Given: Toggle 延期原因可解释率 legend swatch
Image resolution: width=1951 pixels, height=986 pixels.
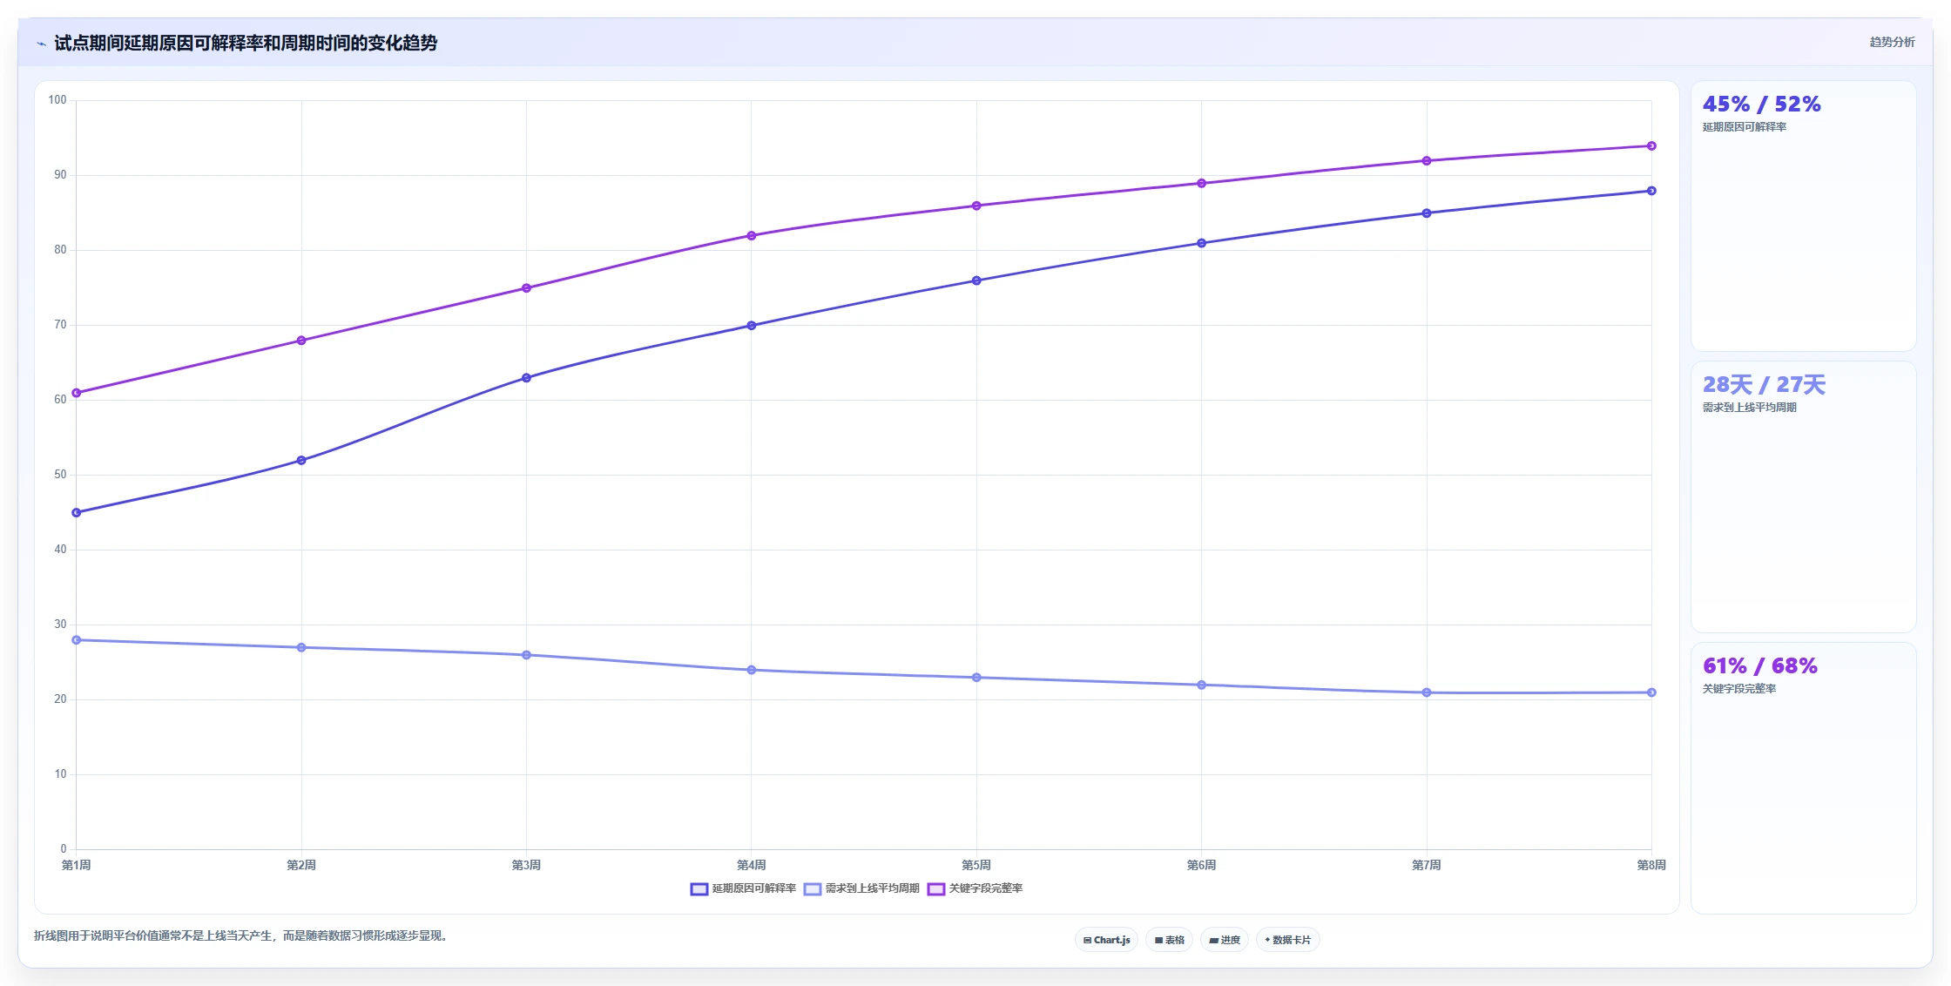Looking at the screenshot, I should click(x=699, y=889).
